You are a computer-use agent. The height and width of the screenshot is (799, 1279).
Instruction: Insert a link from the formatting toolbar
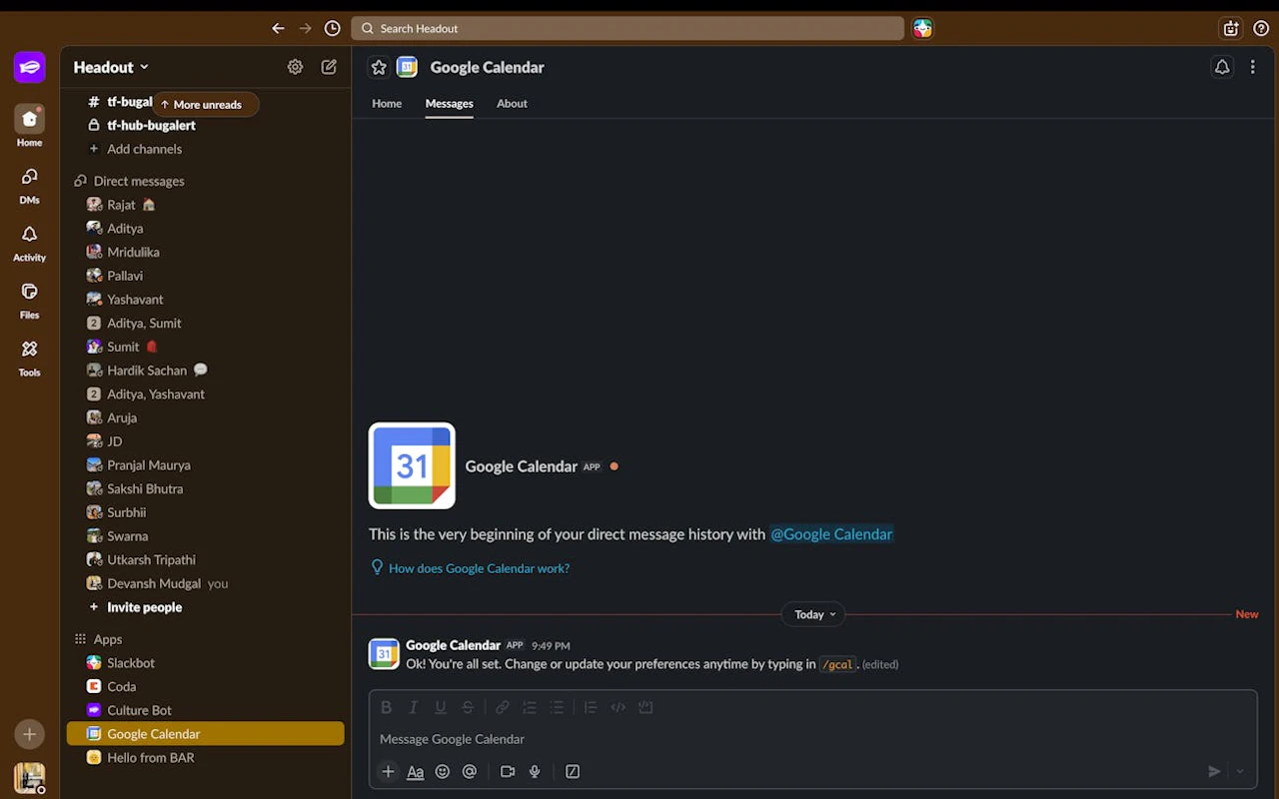point(503,707)
